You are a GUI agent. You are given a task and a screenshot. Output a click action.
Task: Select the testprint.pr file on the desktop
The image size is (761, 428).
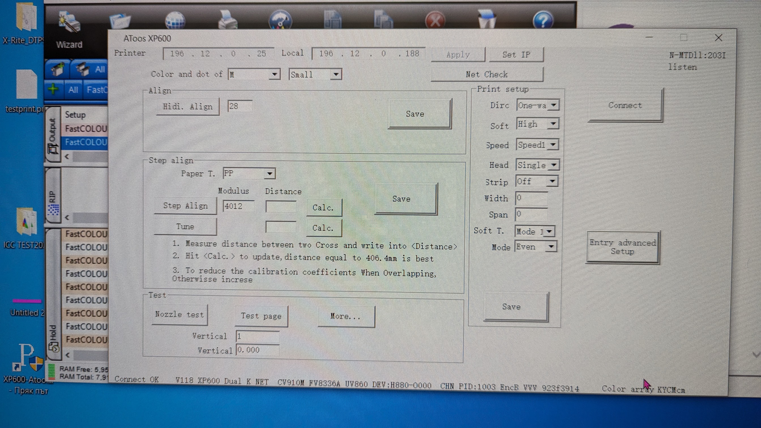(26, 91)
